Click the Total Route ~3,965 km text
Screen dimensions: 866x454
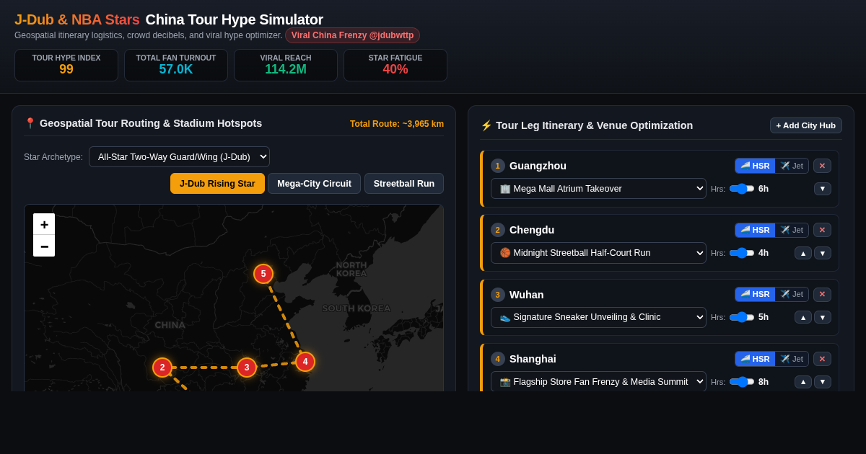(397, 124)
